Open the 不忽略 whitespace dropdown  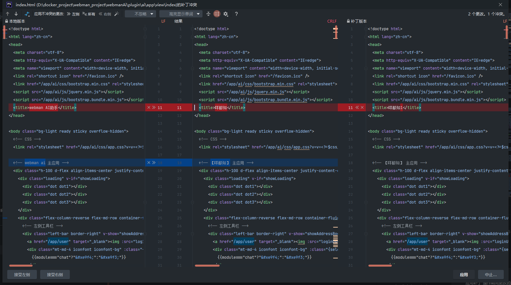tap(140, 14)
